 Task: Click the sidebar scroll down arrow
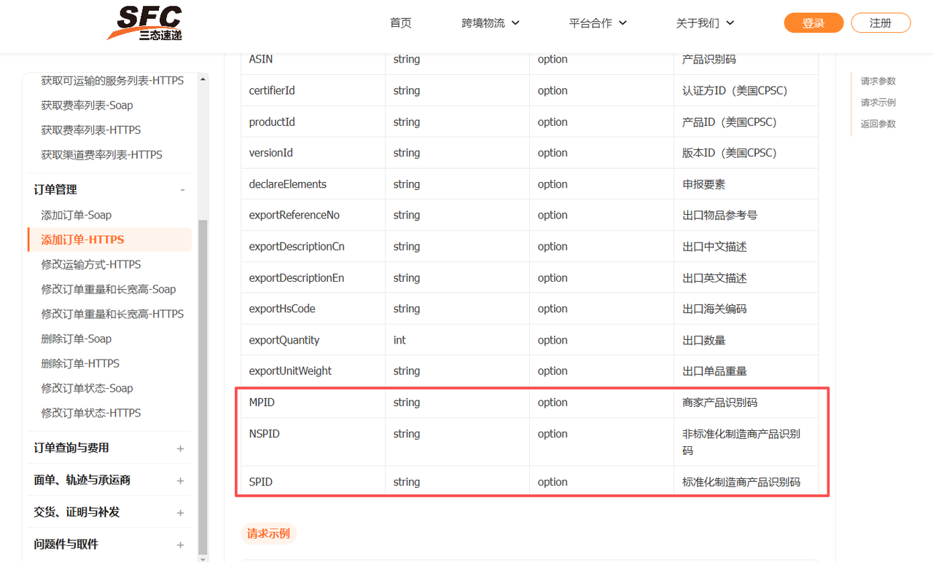click(x=203, y=558)
